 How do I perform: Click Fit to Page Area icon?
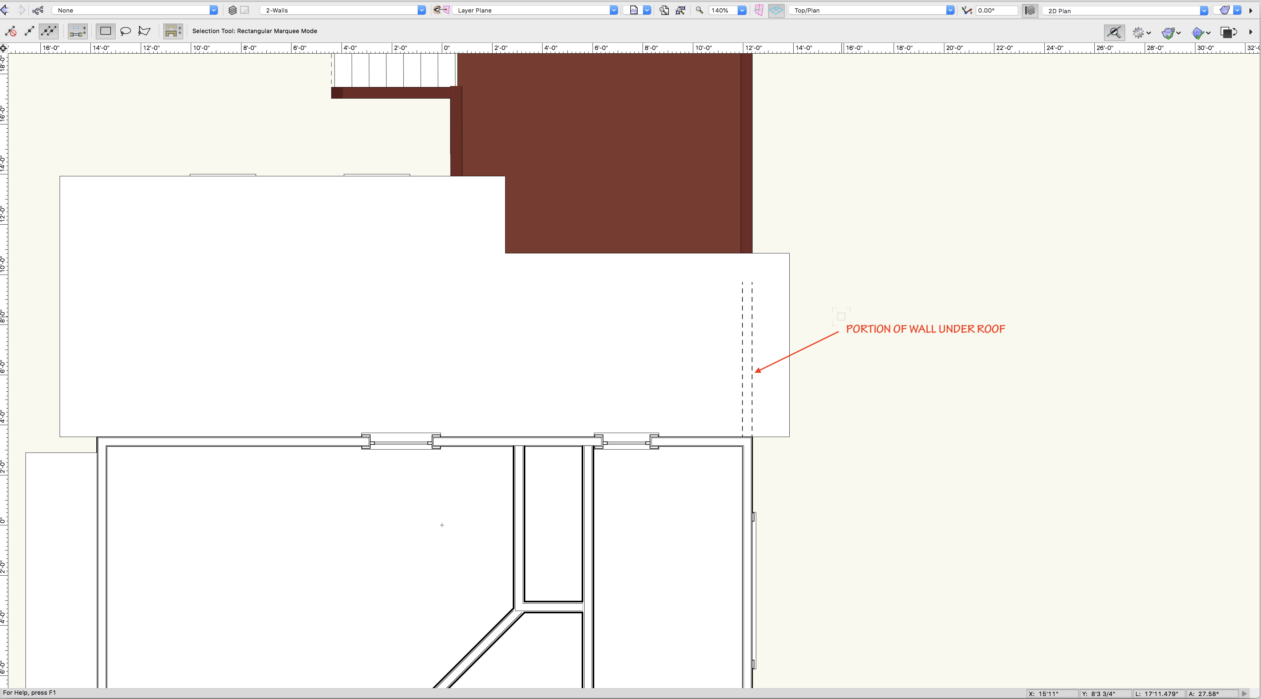[664, 10]
